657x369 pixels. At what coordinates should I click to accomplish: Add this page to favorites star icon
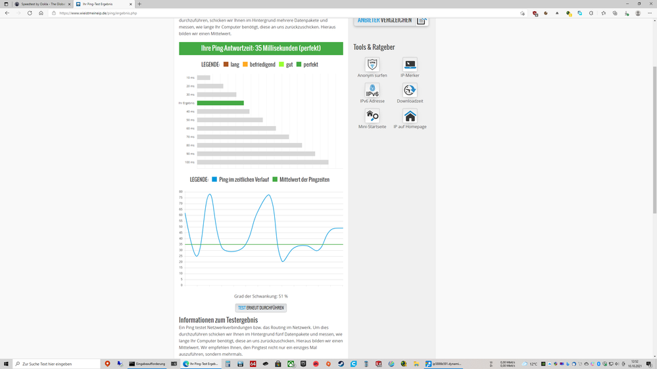point(522,13)
